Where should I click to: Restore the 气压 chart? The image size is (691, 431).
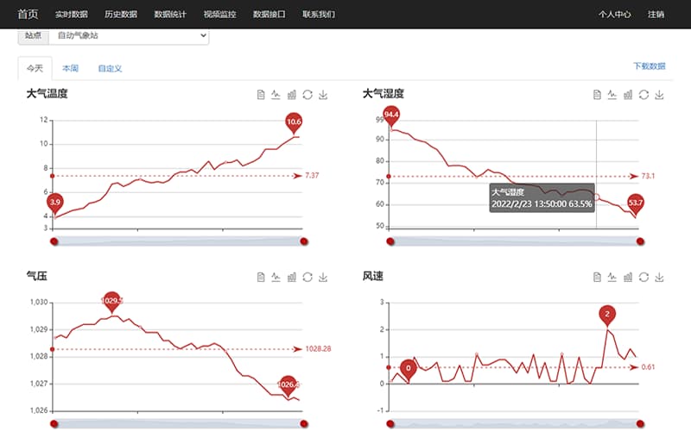pos(307,277)
